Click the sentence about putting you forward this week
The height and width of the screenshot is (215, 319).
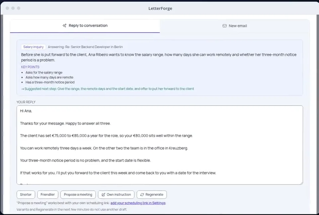pos(118,173)
